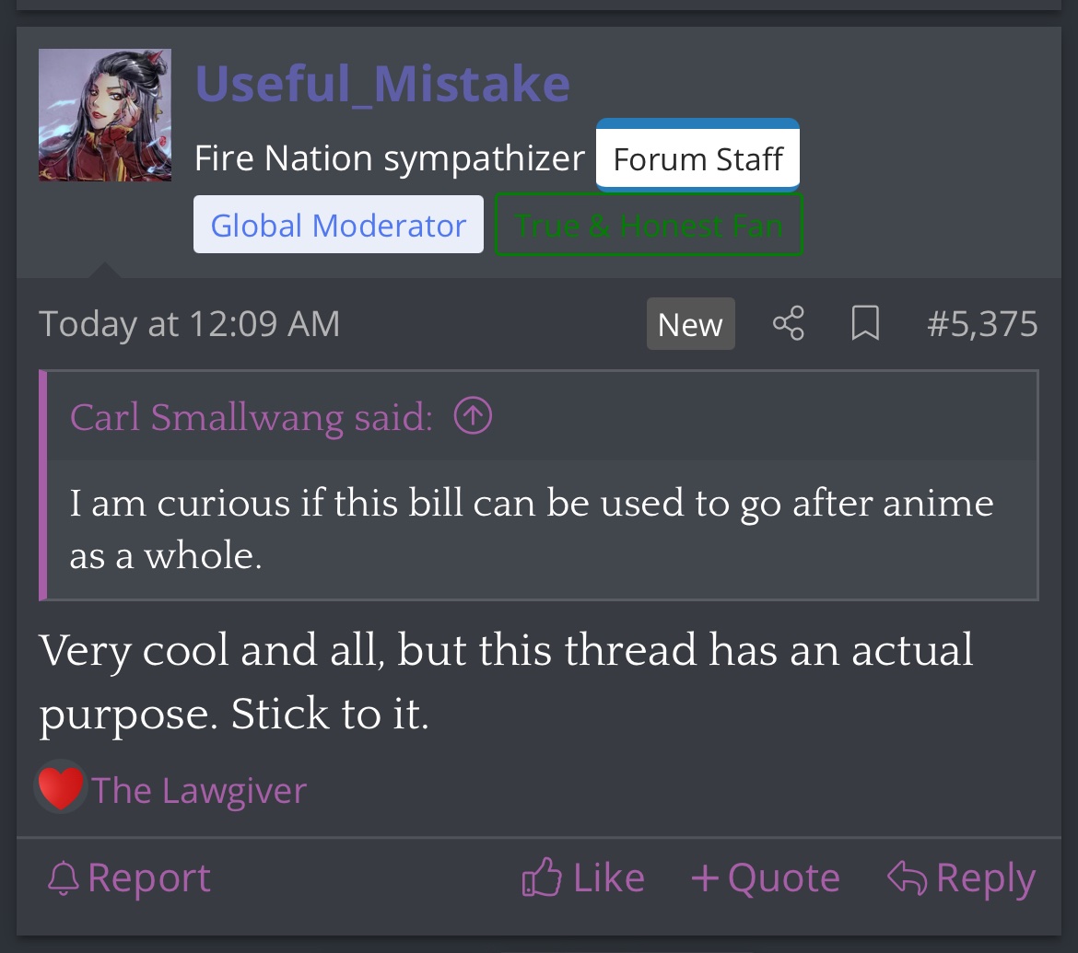Click the share icon on the post
1078x953 pixels.
point(788,324)
